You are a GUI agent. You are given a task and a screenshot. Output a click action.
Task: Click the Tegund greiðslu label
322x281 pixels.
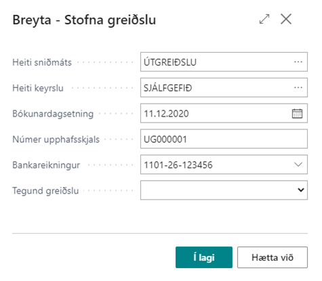(x=45, y=191)
